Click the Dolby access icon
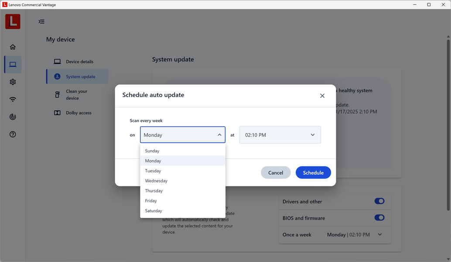Image resolution: width=451 pixels, height=262 pixels. point(57,113)
